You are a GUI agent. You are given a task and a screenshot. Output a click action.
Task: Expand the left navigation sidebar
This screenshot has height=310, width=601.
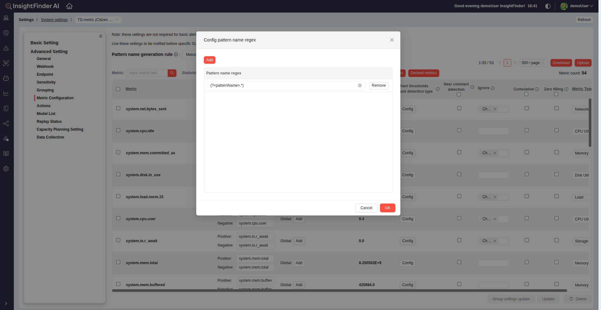pyautogui.click(x=6, y=303)
